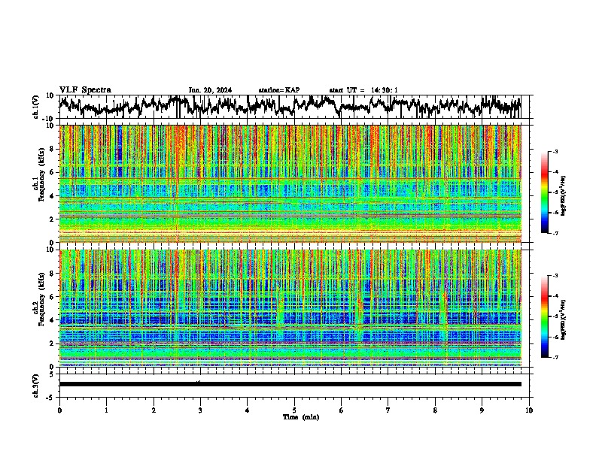Click the ch.2 color bar log(PSD) unit label
Screen dimensions: 596x460
(564, 319)
